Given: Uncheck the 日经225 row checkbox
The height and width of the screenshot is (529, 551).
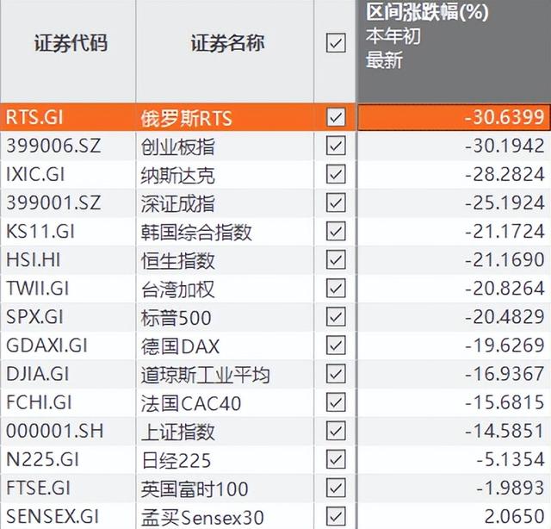Looking at the screenshot, I should (x=336, y=459).
